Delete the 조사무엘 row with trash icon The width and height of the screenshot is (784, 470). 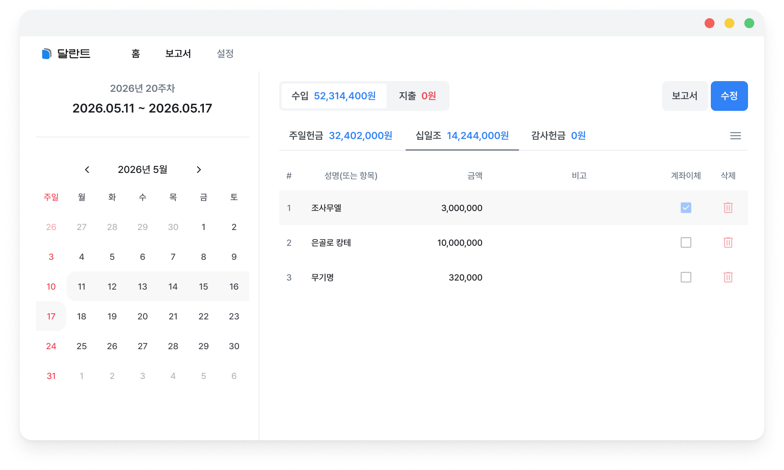728,208
